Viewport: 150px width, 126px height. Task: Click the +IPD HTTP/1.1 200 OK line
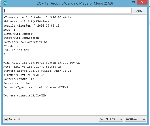(42, 63)
